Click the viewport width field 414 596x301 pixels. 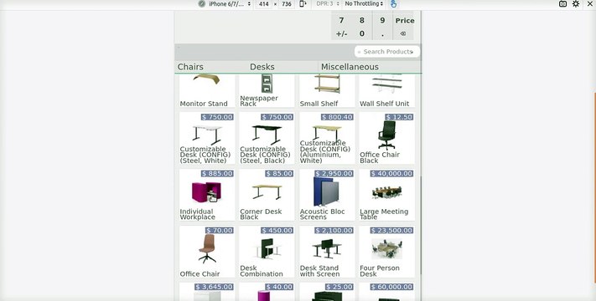point(264,4)
